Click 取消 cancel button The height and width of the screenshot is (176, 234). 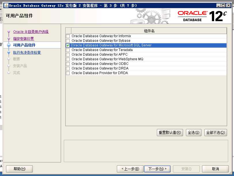[215, 169]
